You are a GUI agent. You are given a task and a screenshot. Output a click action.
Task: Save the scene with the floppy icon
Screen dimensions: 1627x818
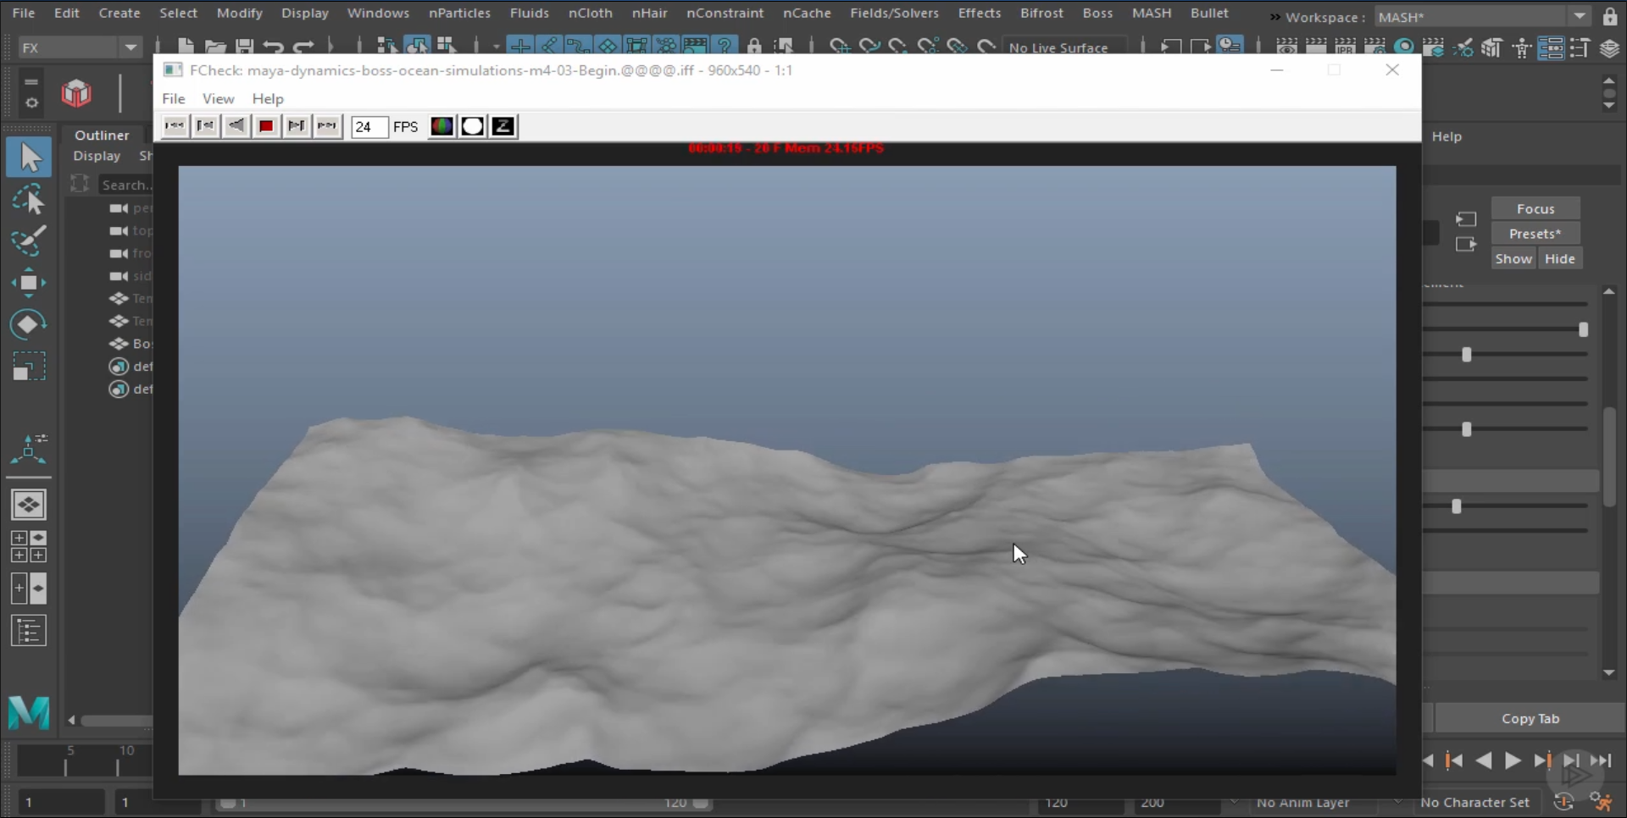tap(245, 47)
